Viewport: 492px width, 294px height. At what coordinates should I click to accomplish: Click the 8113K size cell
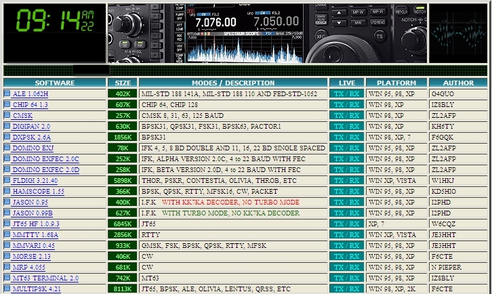[123, 289]
